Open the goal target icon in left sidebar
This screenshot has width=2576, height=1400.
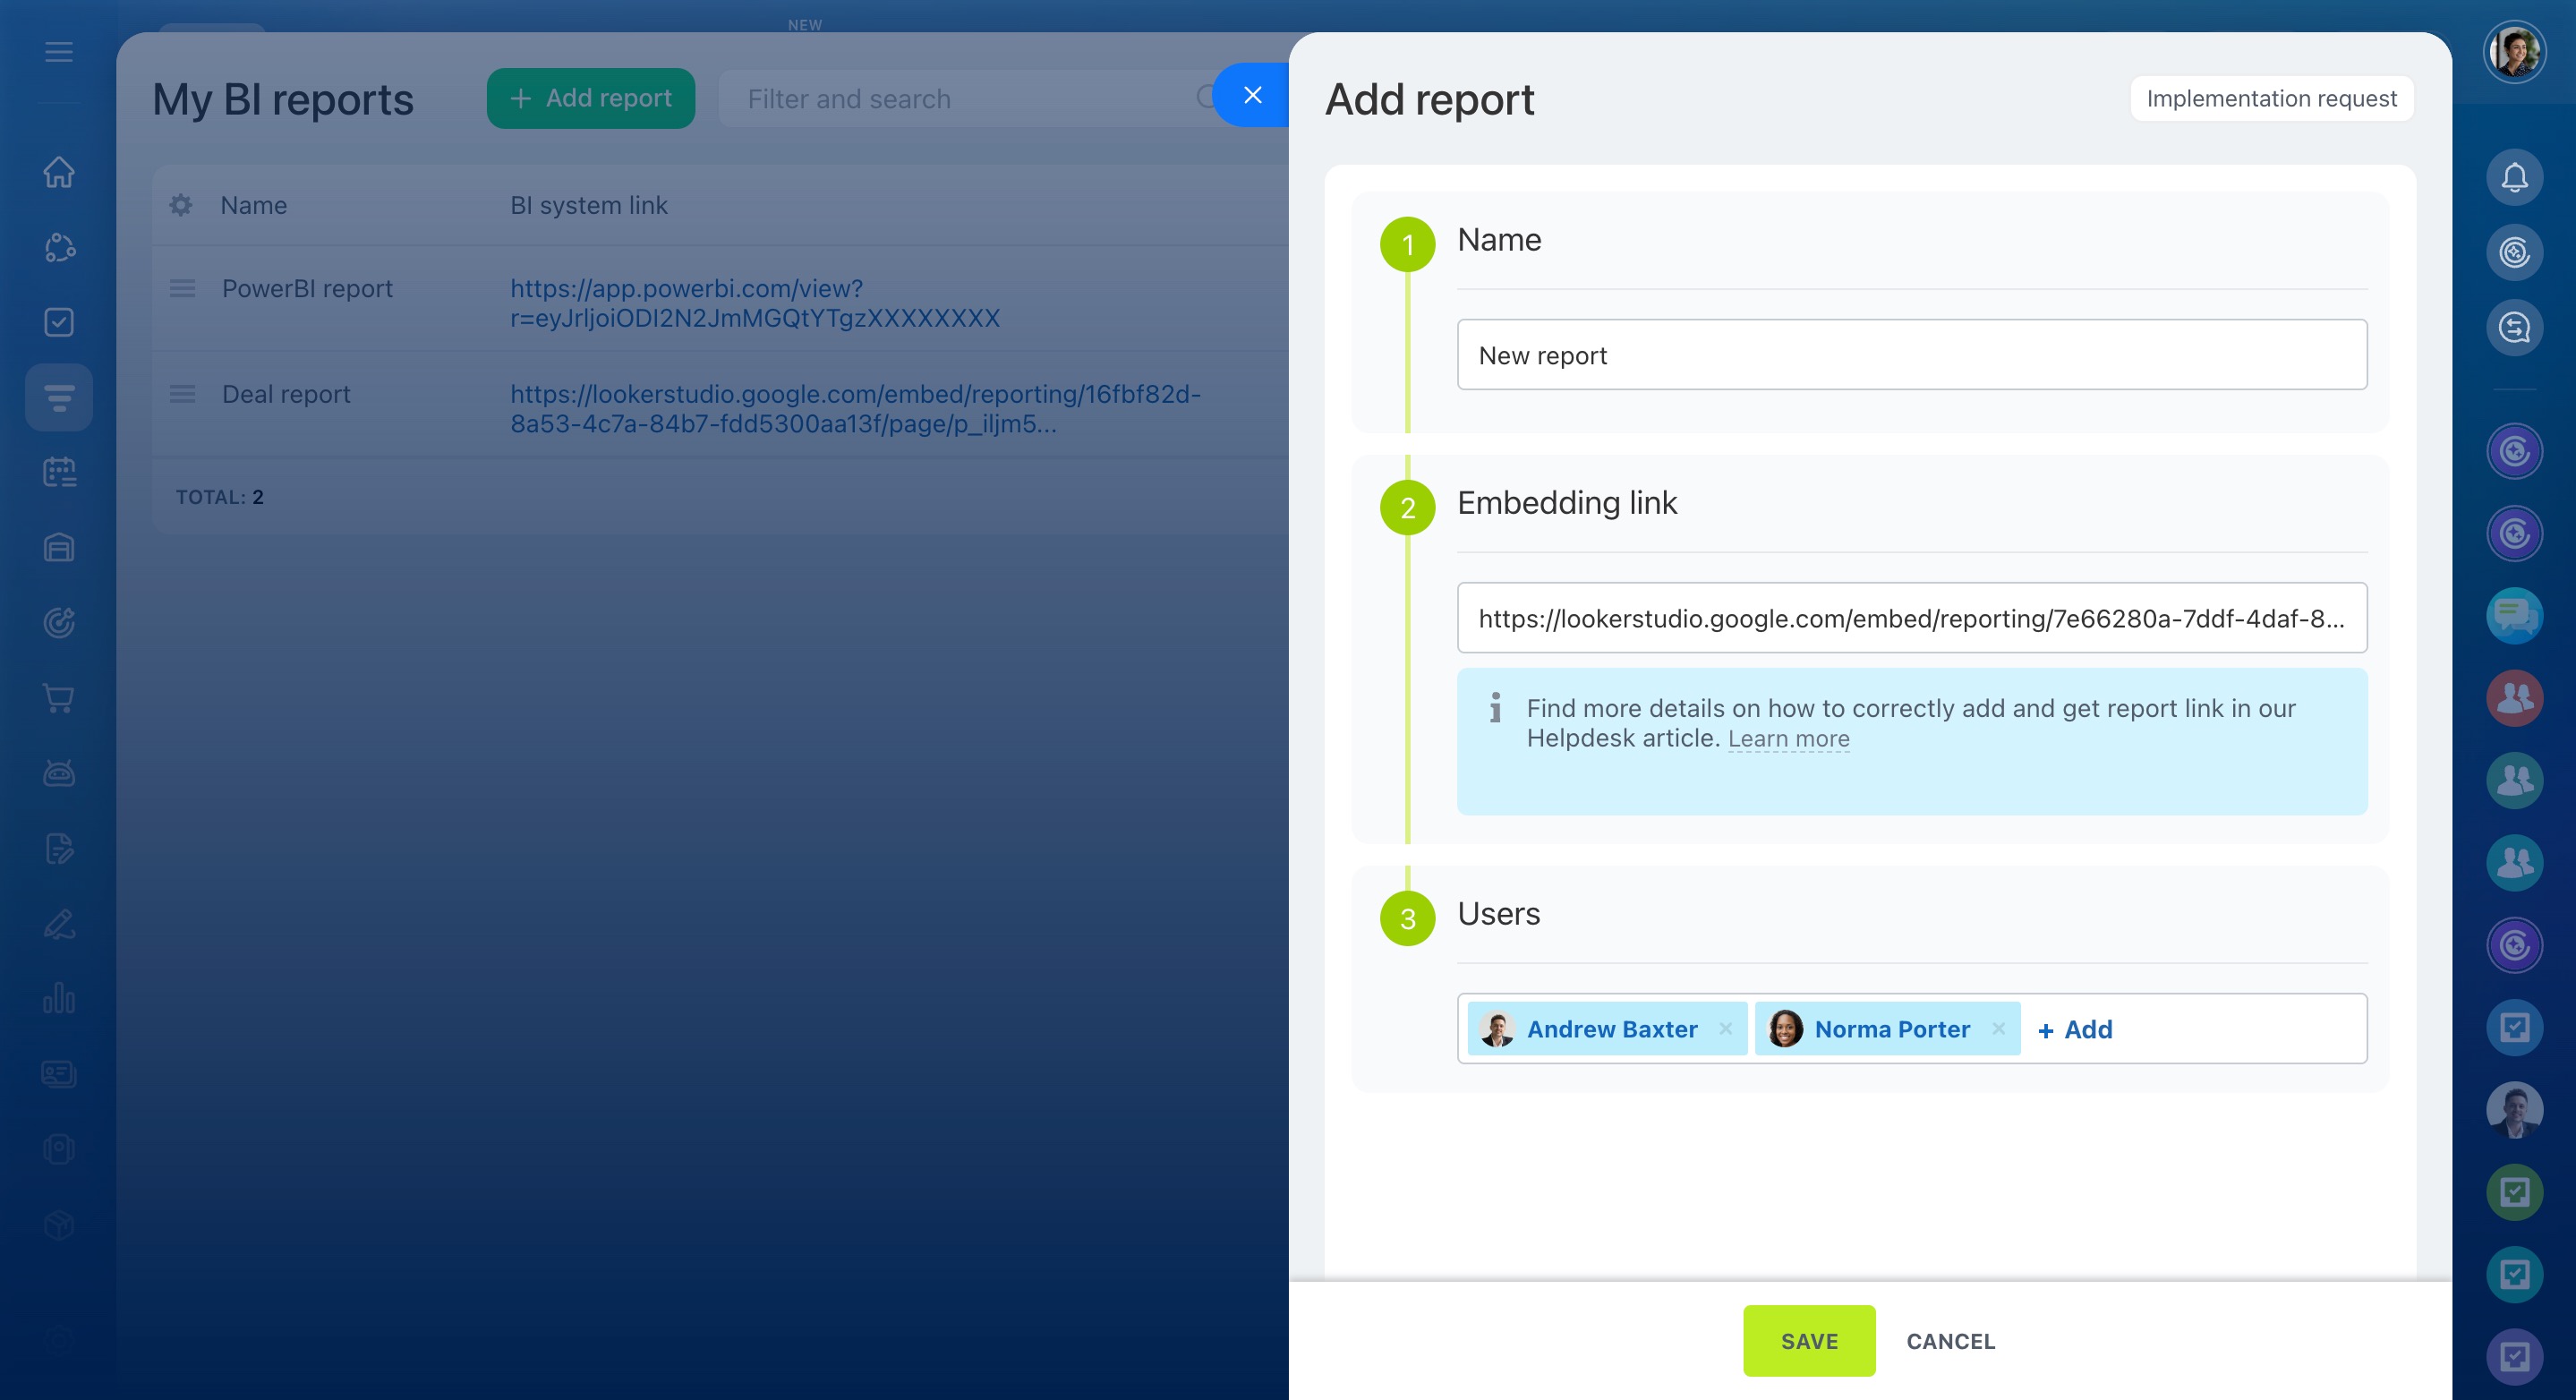tap(59, 623)
